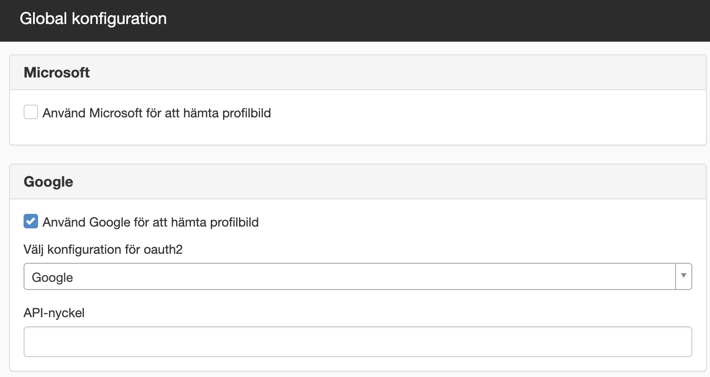Click the dropdown arrow of the oauth2 select
This screenshot has width=710, height=377.
pos(684,276)
